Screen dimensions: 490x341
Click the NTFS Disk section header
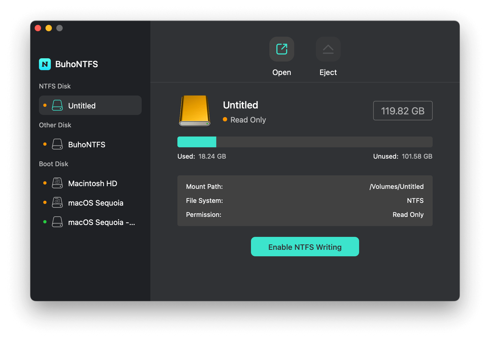point(55,86)
